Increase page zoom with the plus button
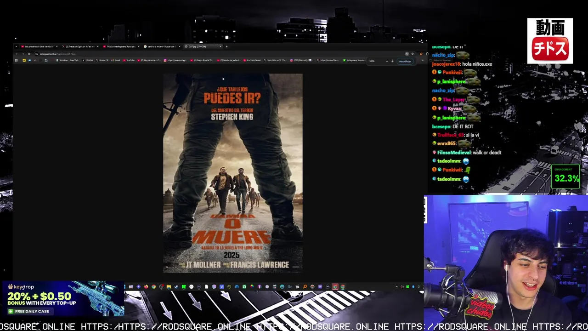This screenshot has width=588, height=331. pos(392,61)
